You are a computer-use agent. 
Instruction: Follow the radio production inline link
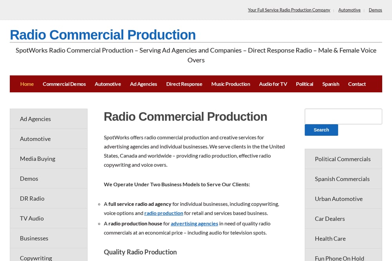point(164,213)
